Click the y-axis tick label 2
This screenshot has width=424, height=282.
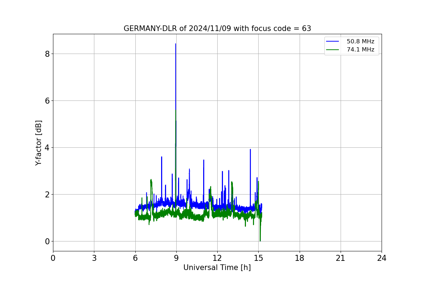coord(47,195)
